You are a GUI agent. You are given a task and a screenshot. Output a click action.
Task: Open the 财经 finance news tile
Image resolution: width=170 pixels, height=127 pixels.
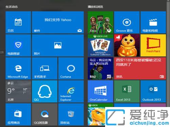[x=100, y=68]
